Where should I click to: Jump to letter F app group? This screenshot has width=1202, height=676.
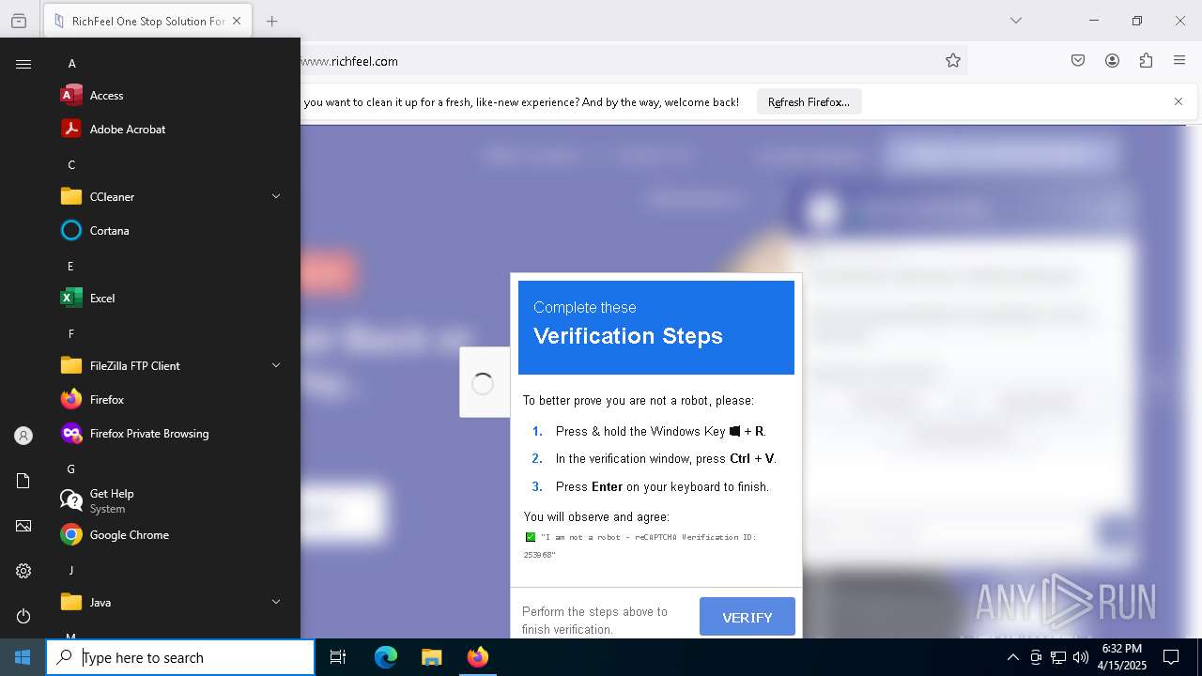[70, 333]
